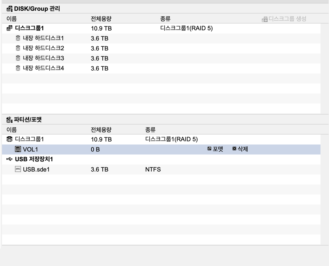Click the 디스크그룹 생성 button
This screenshot has height=266, width=329.
284,19
